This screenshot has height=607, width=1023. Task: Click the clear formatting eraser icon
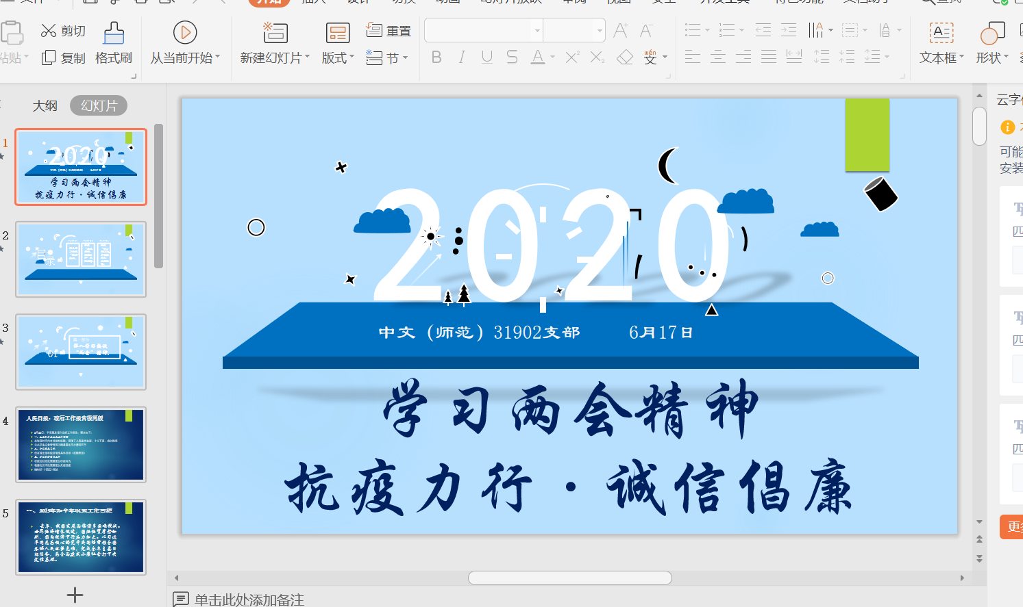click(625, 57)
